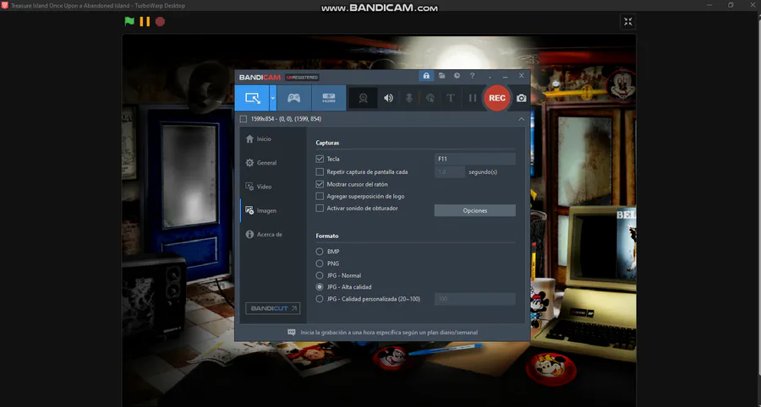Open the Inicio tab
761x407 pixels.
274,139
